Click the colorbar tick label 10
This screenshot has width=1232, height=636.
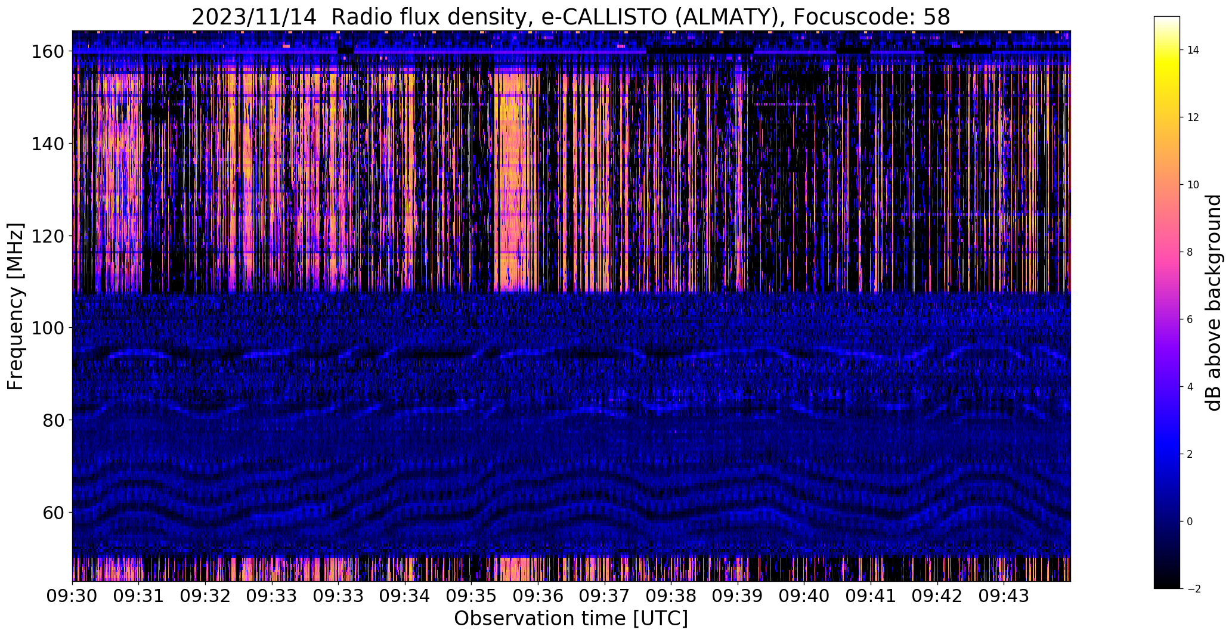pyautogui.click(x=1193, y=185)
